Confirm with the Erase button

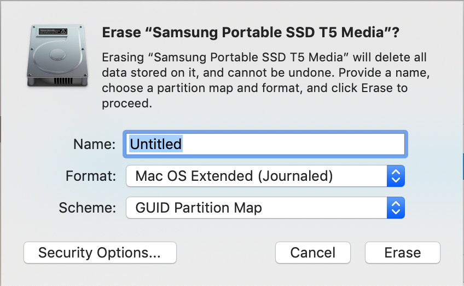click(402, 253)
